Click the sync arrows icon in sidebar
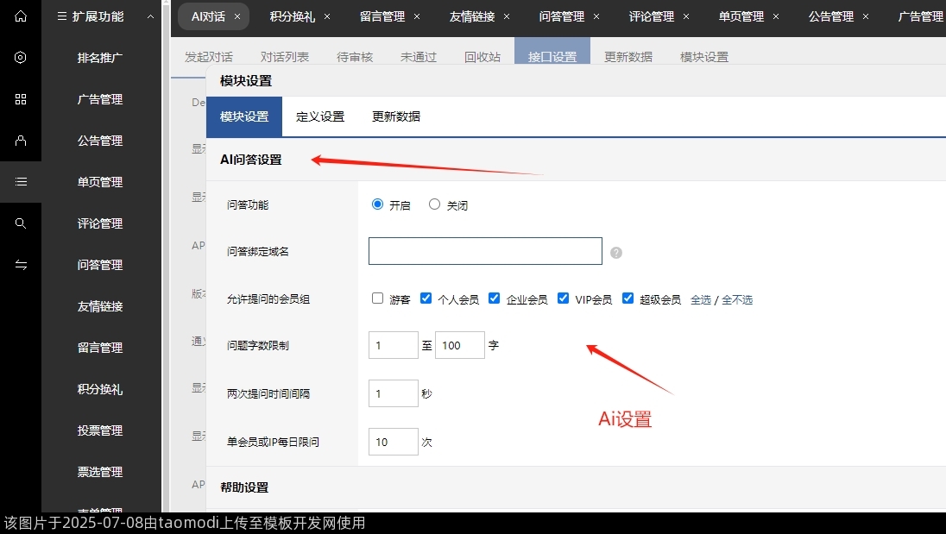 21,265
